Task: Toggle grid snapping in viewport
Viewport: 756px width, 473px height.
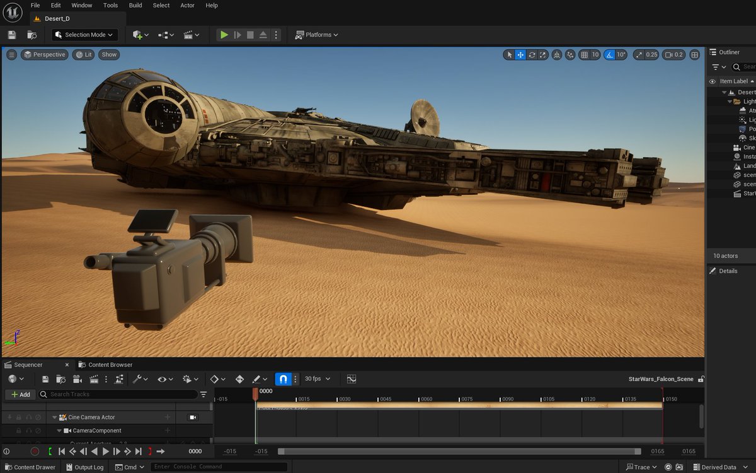Action: tap(585, 55)
